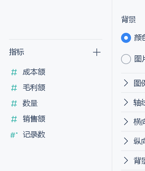Image resolution: width=145 pixels, height=171 pixels.
Task: Click the plus icon next to 指标
Action: click(97, 52)
